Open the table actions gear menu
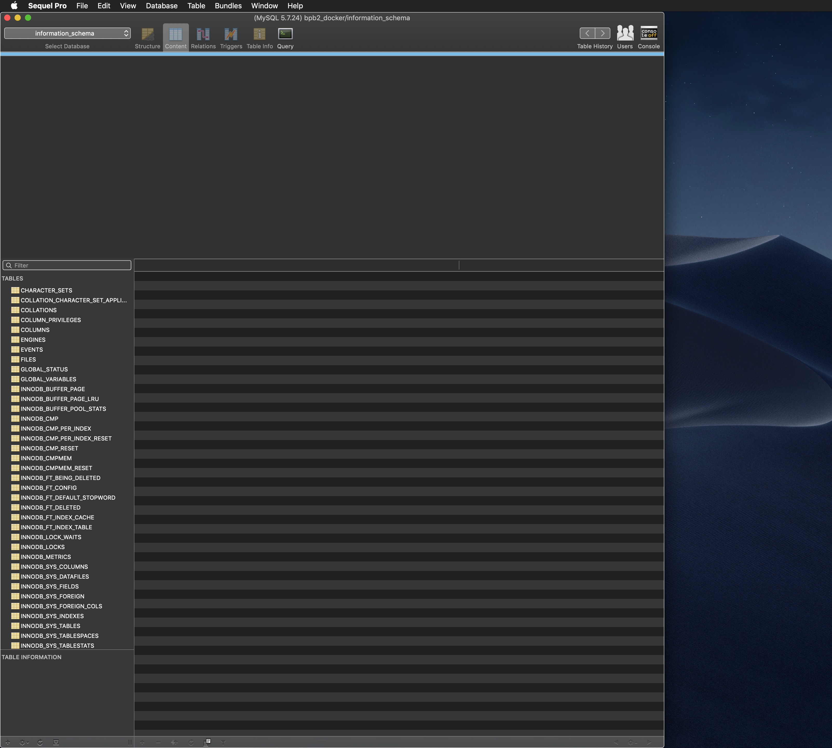This screenshot has height=748, width=832. pyautogui.click(x=24, y=742)
